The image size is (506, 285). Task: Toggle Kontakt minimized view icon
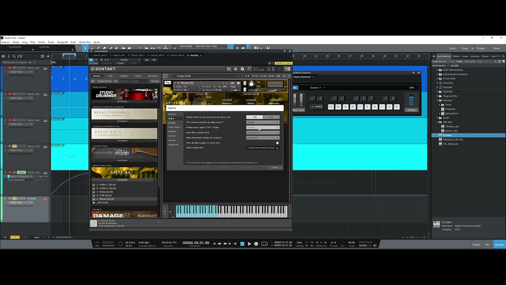click(249, 69)
